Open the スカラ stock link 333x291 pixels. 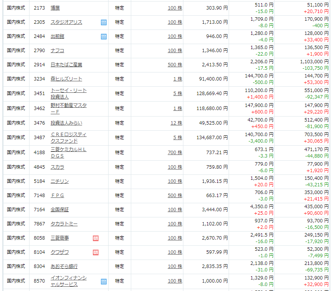click(x=57, y=167)
